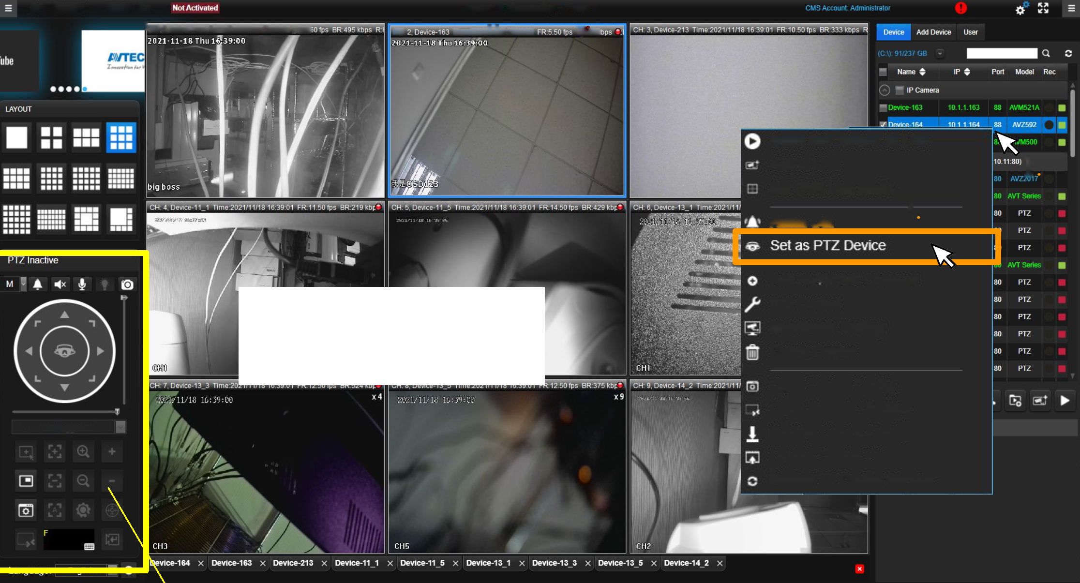This screenshot has width=1080, height=583.
Task: Click the trash delete icon in context menu
Action: 752,352
